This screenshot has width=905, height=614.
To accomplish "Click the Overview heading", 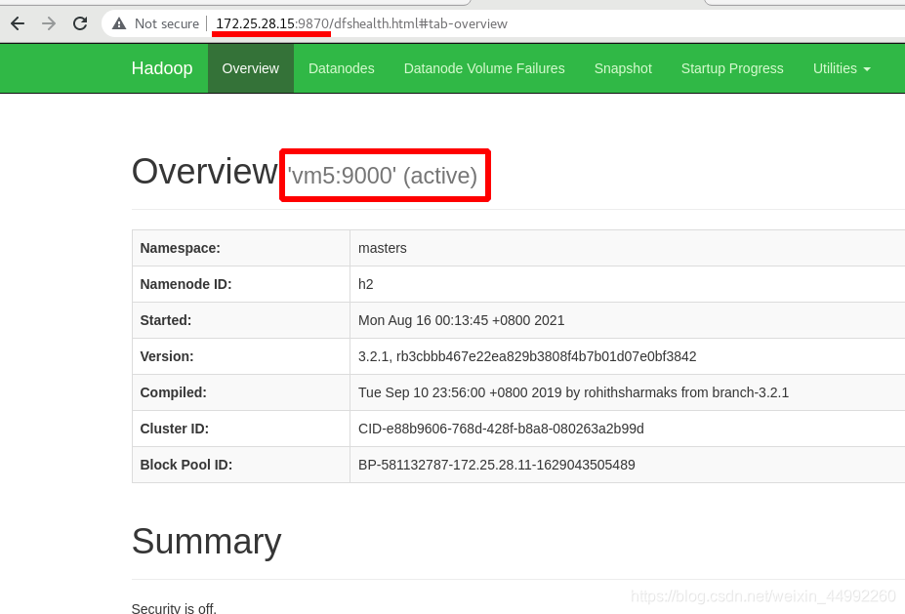I will click(x=204, y=172).
